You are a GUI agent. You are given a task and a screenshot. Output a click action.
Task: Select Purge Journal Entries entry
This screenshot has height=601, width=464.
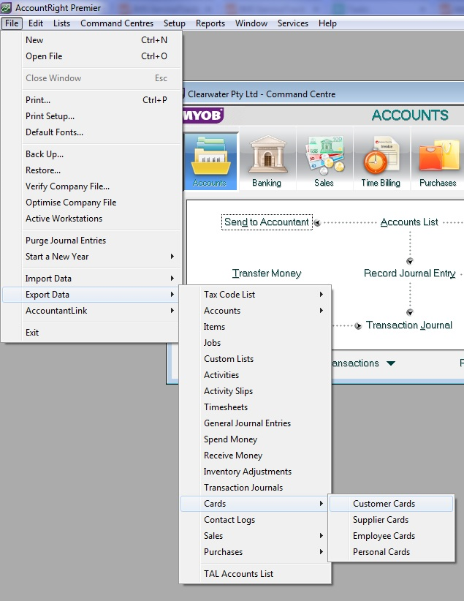pyautogui.click(x=91, y=241)
